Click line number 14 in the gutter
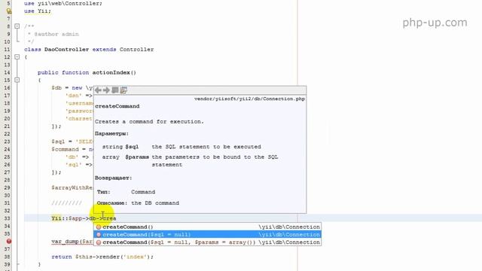Viewport: 482px width, 271px height. (7, 72)
